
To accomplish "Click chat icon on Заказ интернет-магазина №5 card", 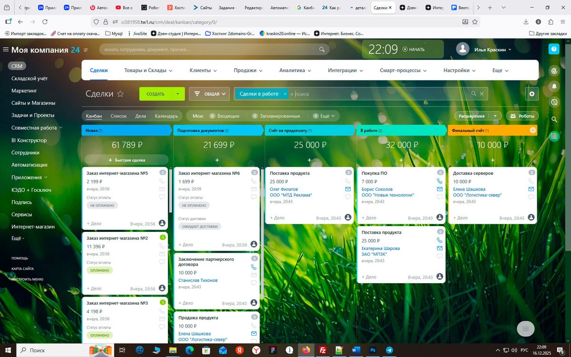I will (x=162, y=197).
